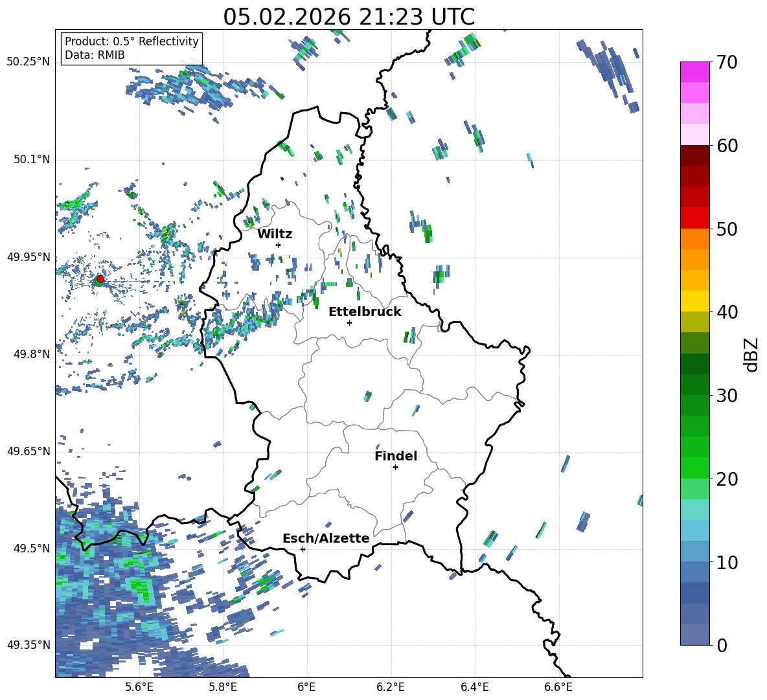This screenshot has height=700, width=767.
Task: Select the Findel city label
Action: 396,456
